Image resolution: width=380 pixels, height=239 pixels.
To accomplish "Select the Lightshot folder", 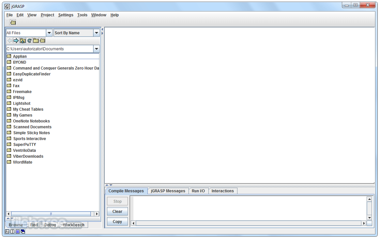I will (53, 104).
